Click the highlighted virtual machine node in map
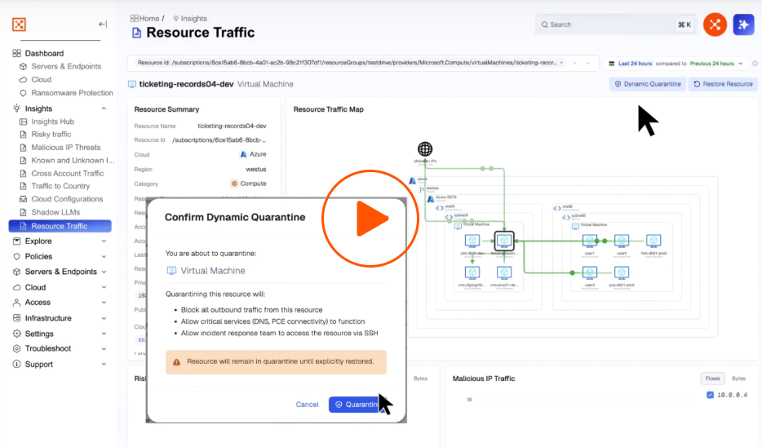762x447 pixels. point(504,241)
